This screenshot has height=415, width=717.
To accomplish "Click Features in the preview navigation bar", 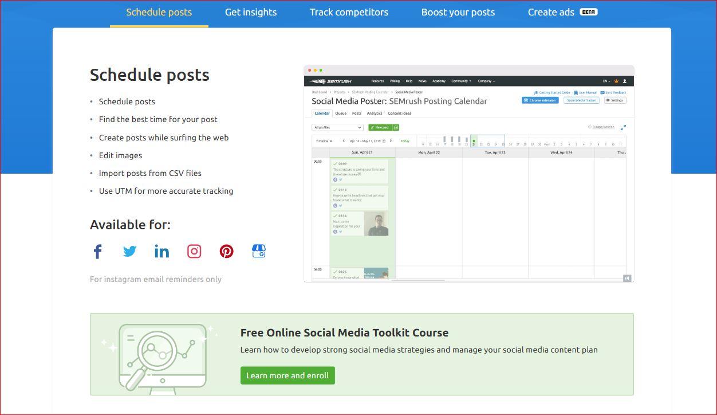I will [377, 81].
